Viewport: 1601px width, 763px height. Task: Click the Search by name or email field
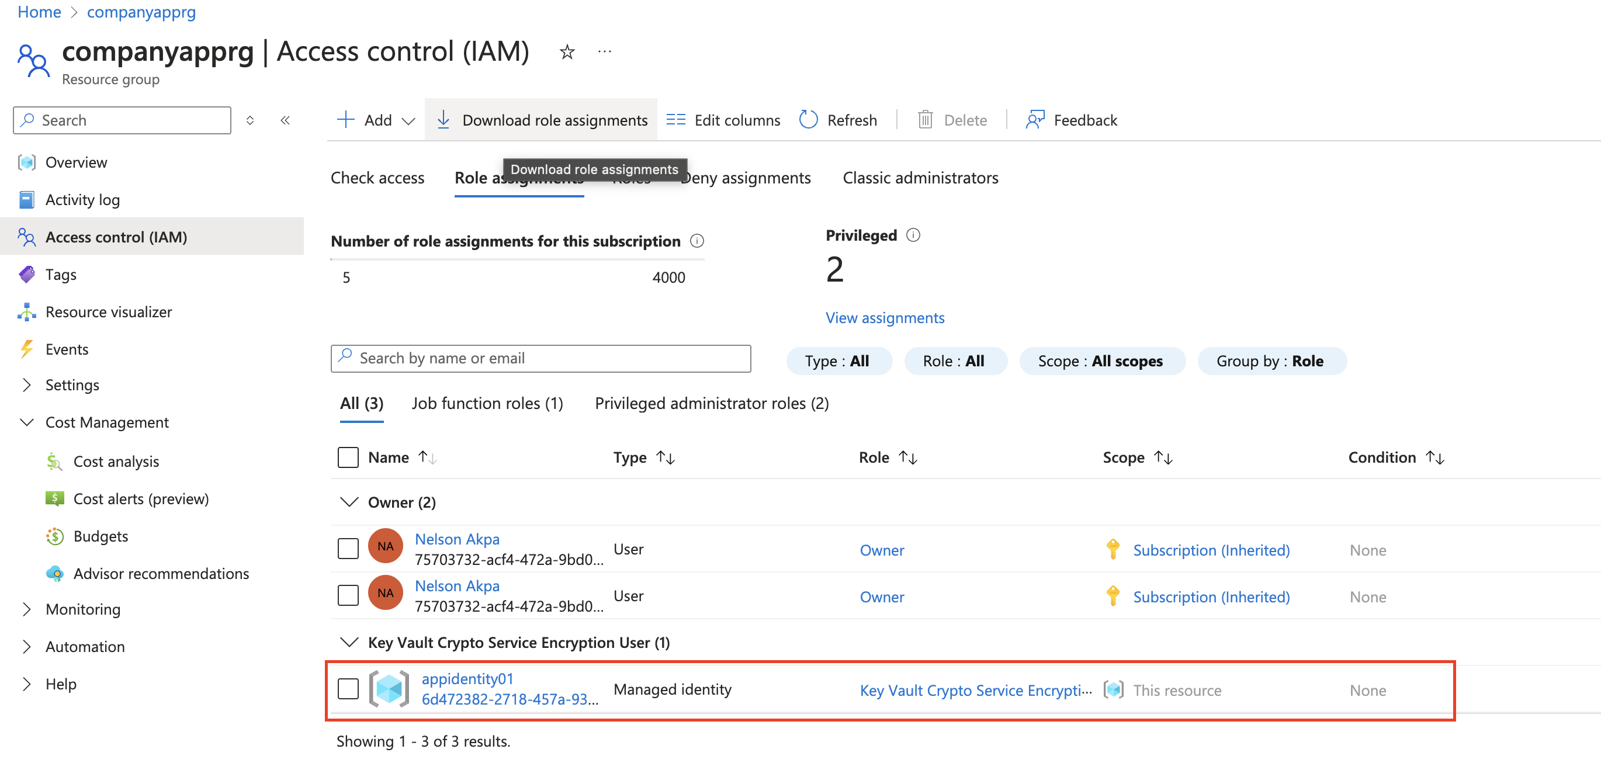click(540, 359)
